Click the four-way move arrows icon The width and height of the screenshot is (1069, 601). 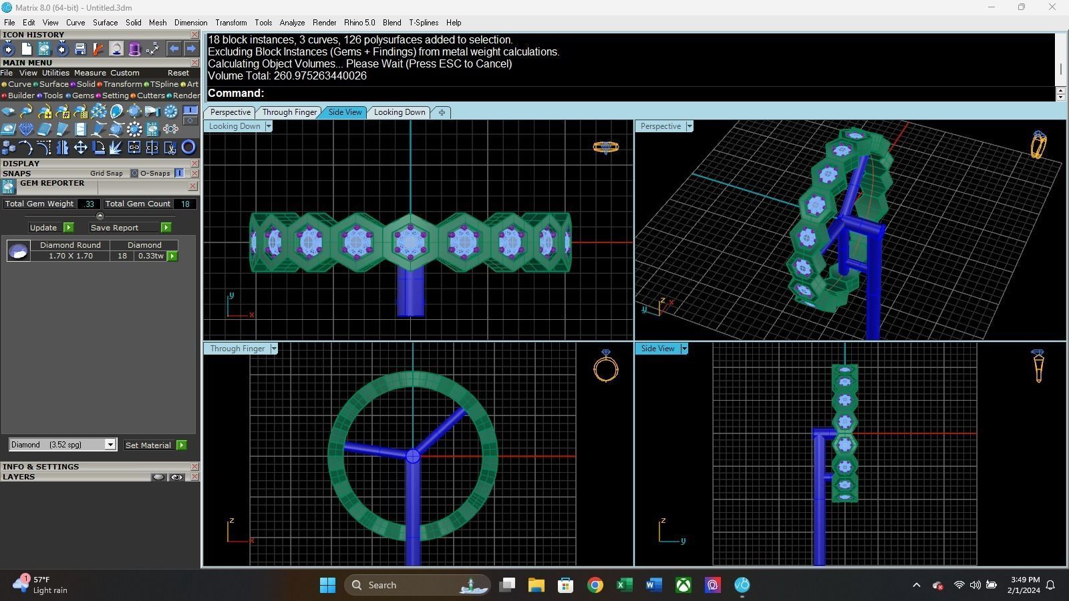(80, 148)
